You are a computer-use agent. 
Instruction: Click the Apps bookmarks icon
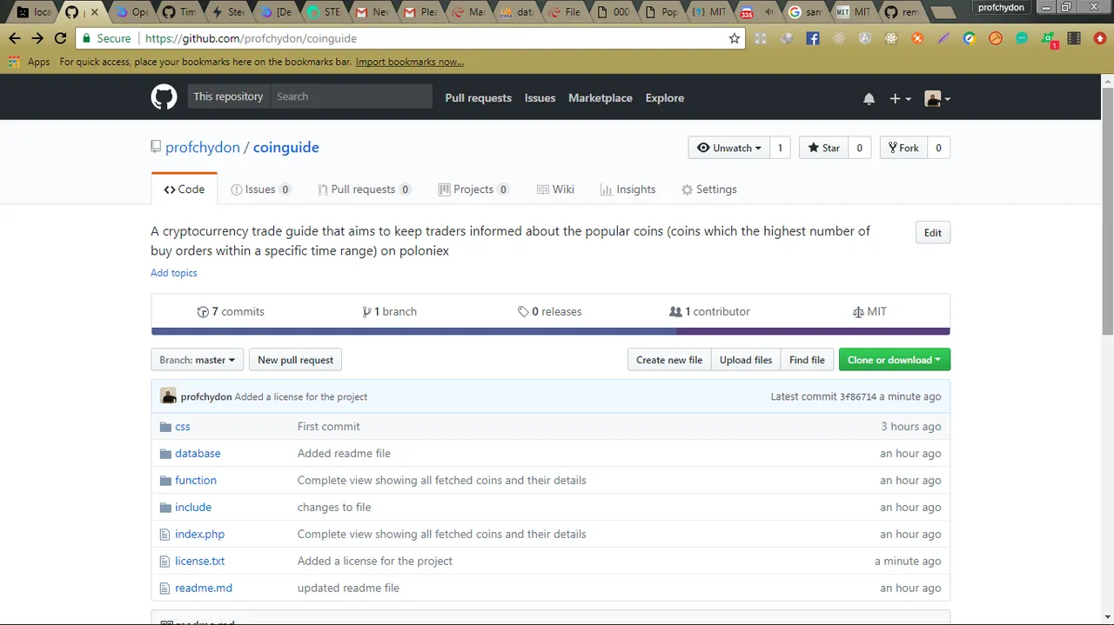(13, 62)
